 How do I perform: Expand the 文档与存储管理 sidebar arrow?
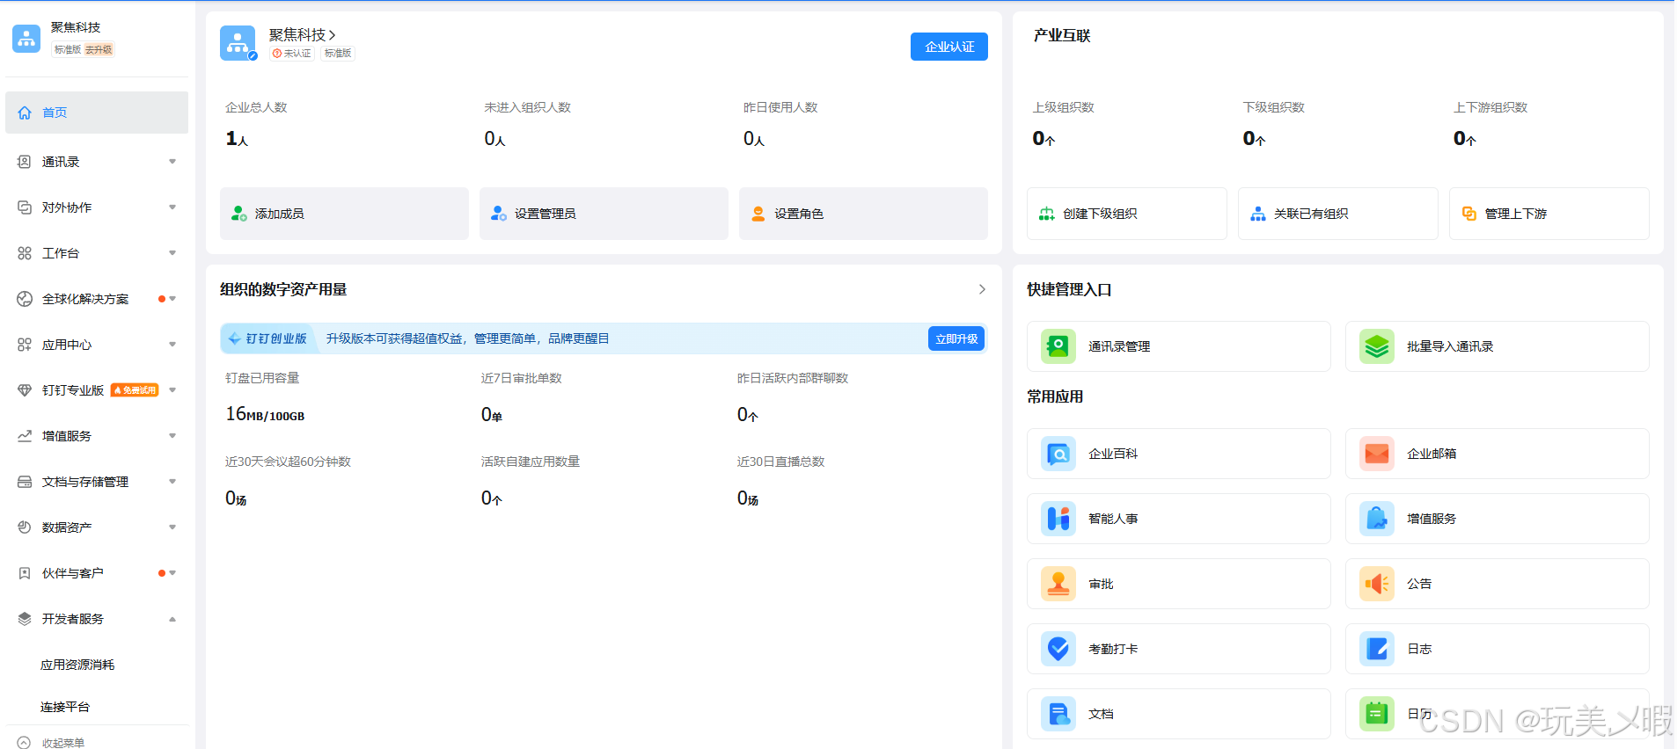(x=172, y=482)
